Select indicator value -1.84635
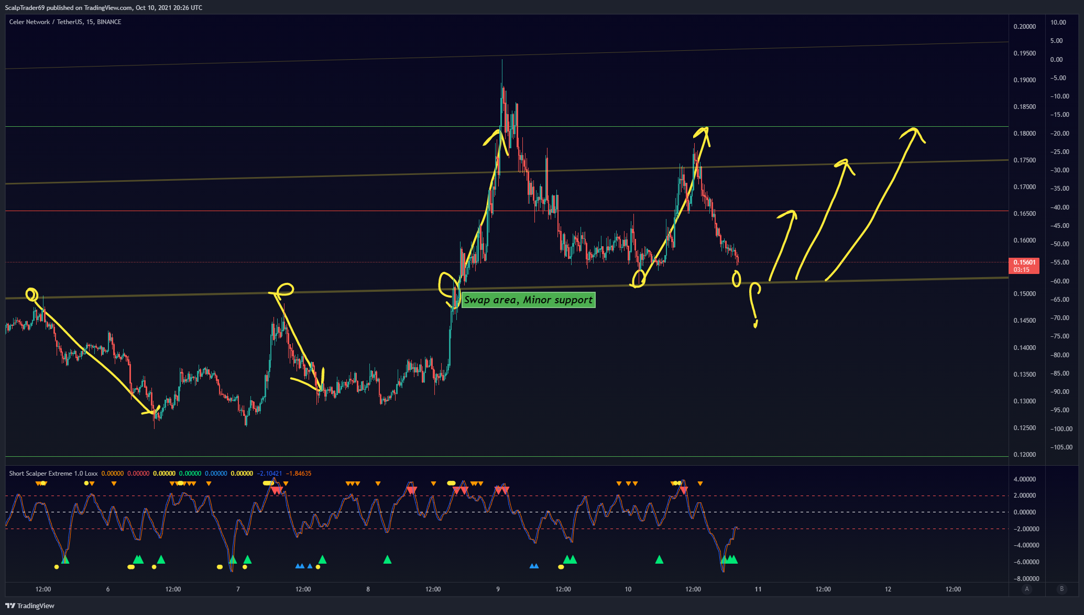The width and height of the screenshot is (1084, 615). [x=299, y=473]
